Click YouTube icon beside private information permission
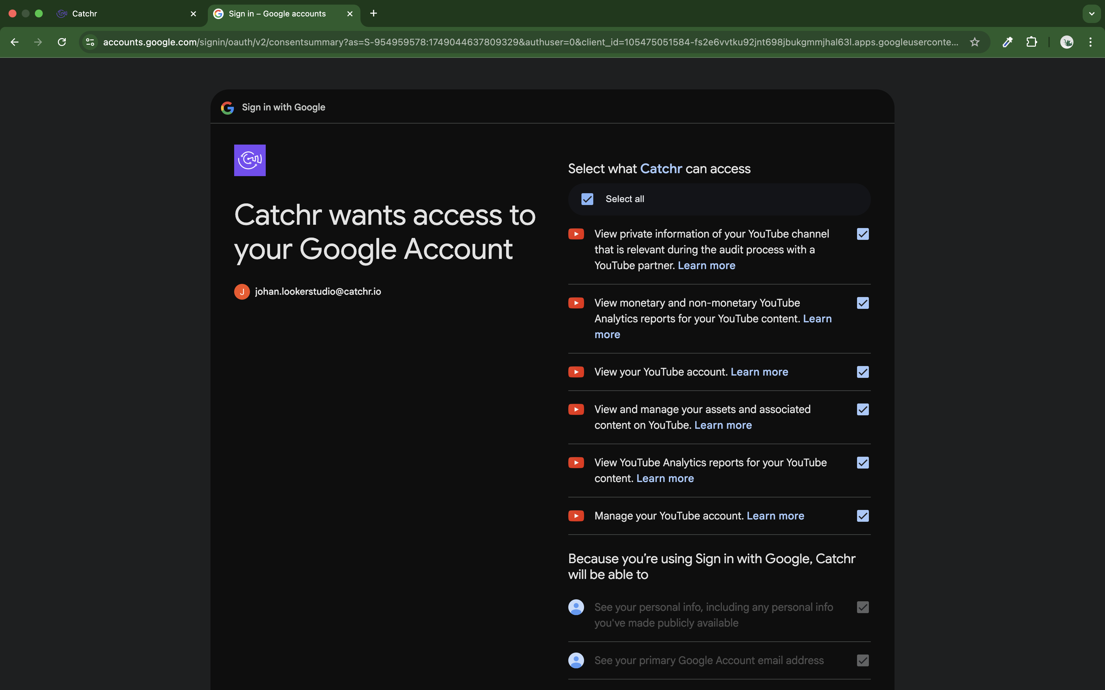Image resolution: width=1105 pixels, height=690 pixels. coord(576,234)
